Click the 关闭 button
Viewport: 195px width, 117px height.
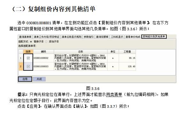[39, 79]
